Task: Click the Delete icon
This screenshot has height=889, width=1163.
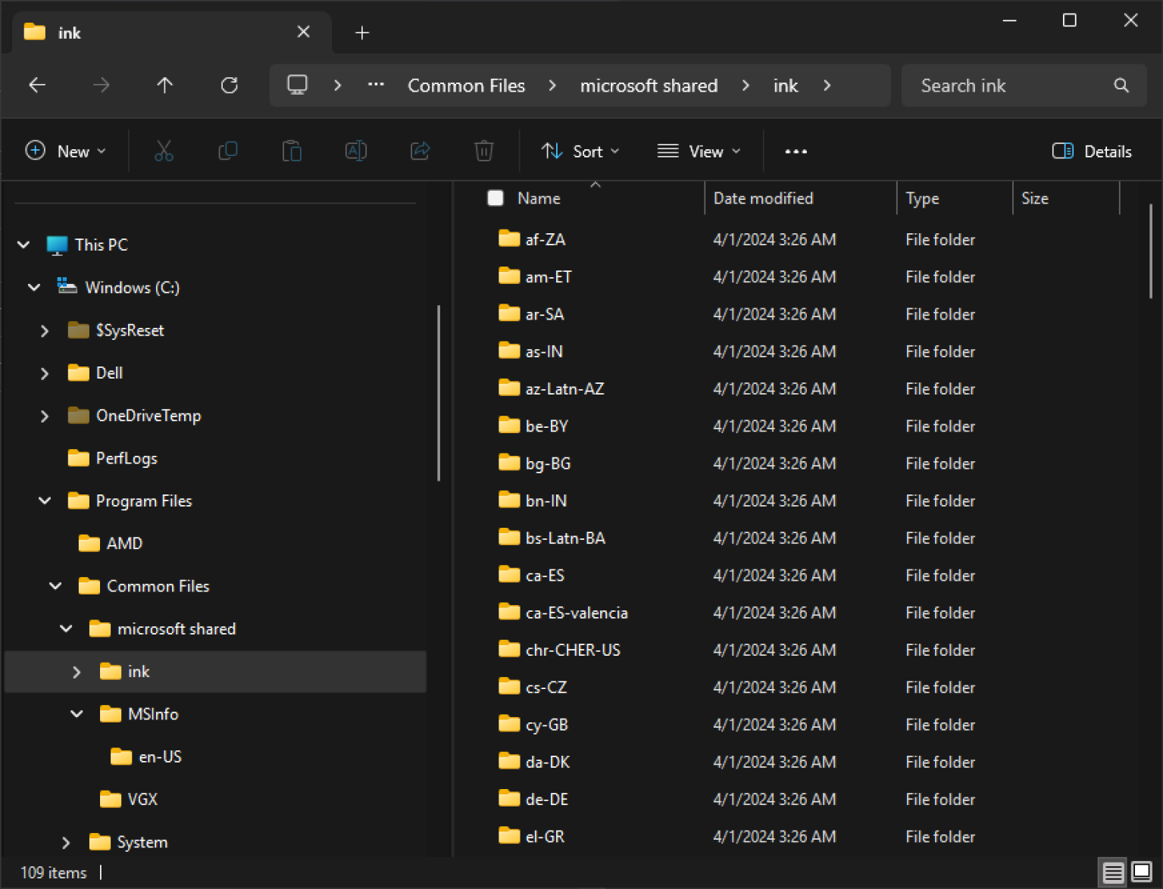Action: [484, 151]
